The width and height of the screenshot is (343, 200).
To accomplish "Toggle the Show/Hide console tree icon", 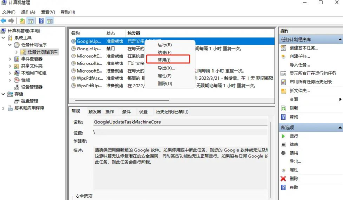I will tap(31, 21).
